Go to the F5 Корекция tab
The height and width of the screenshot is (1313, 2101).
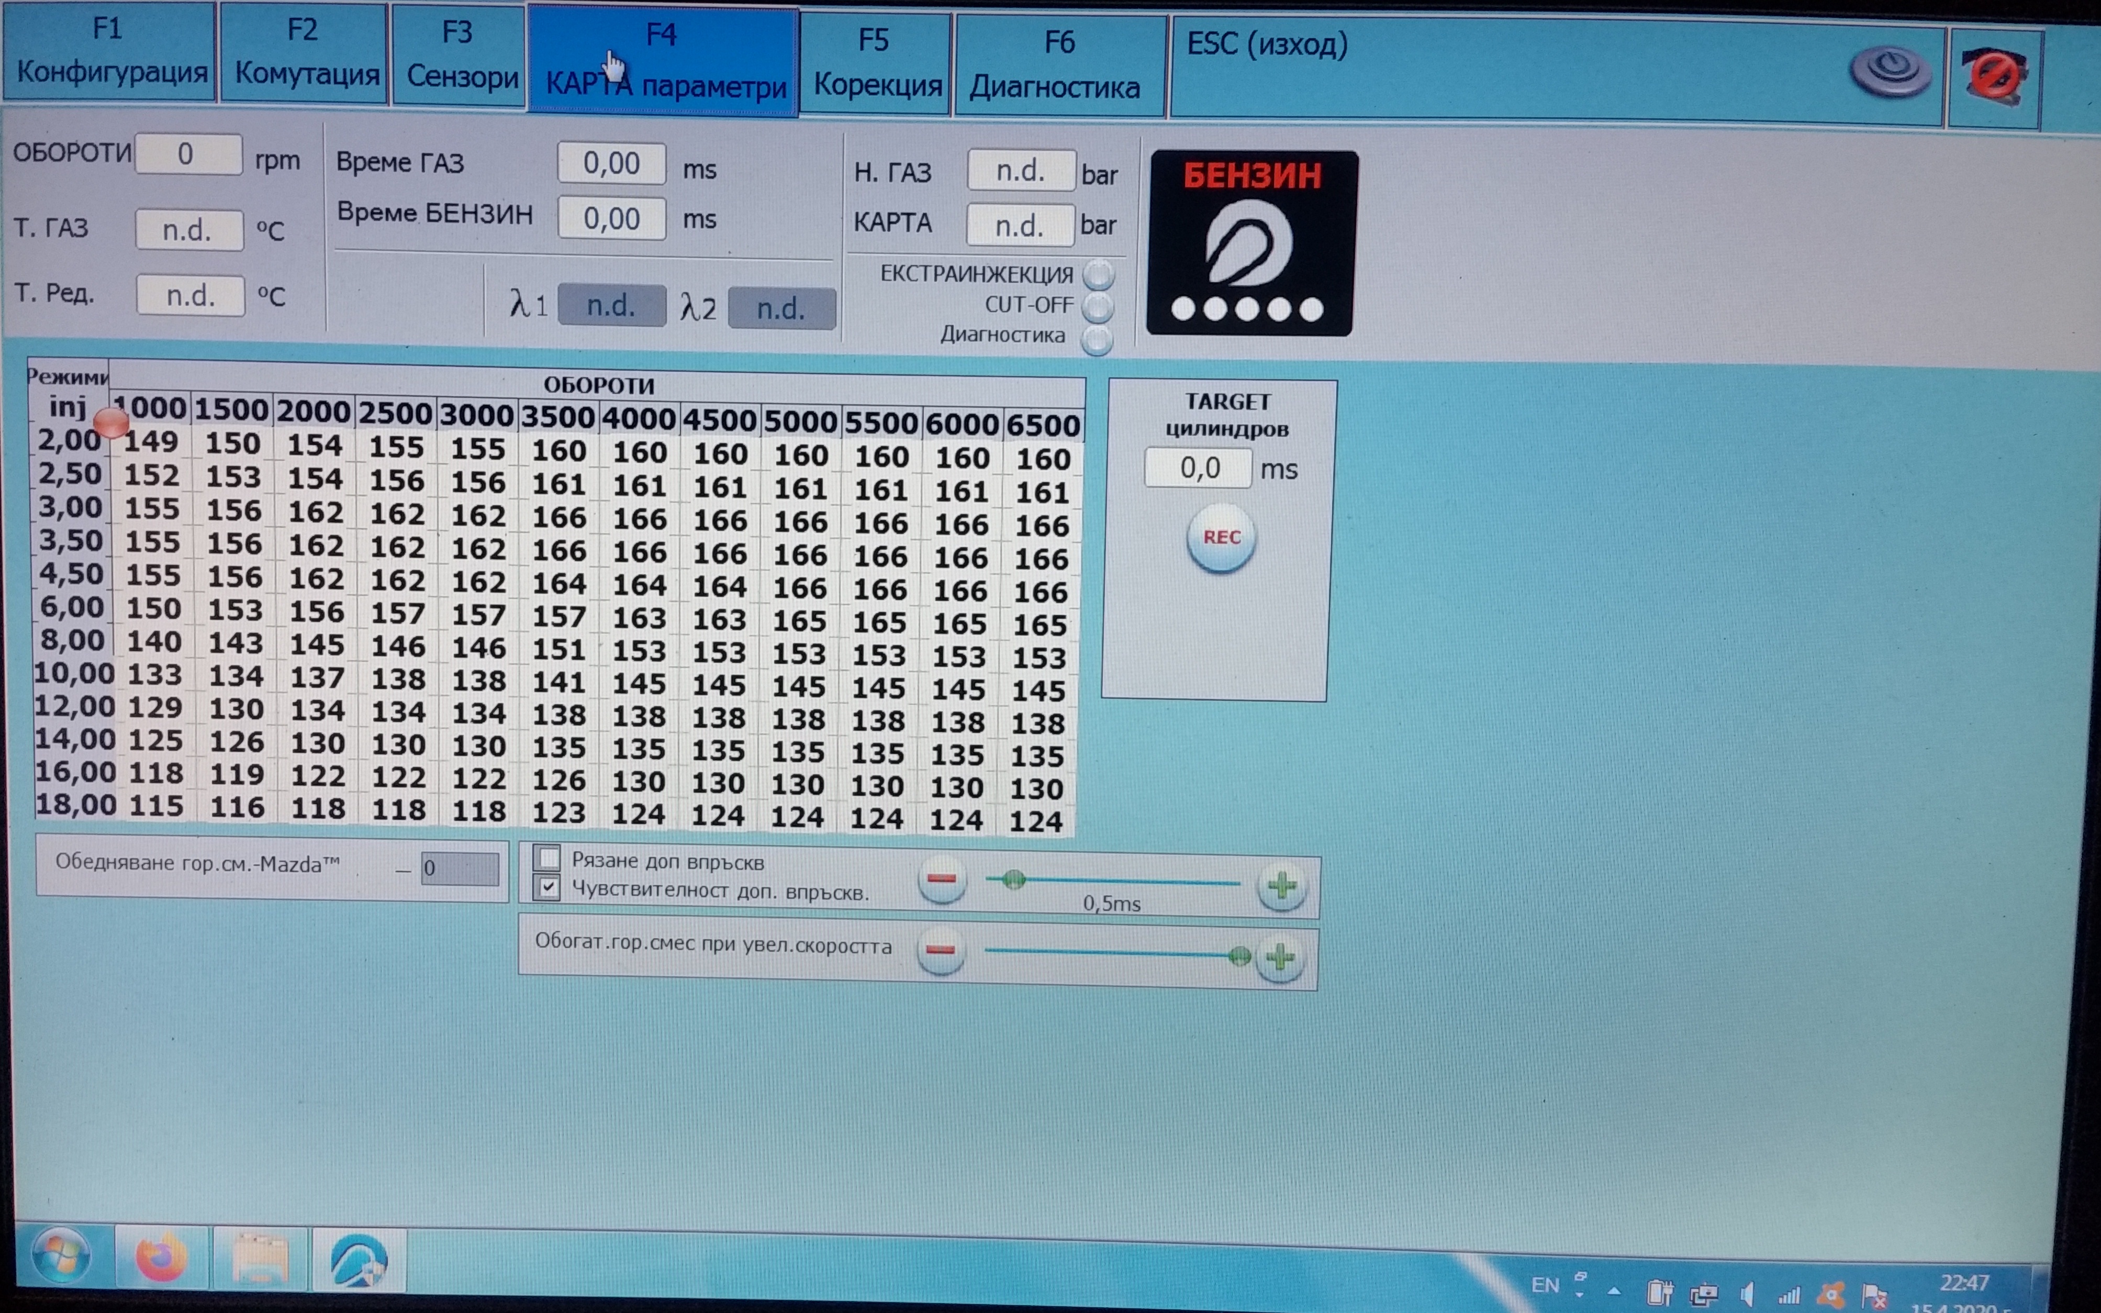pyautogui.click(x=876, y=63)
